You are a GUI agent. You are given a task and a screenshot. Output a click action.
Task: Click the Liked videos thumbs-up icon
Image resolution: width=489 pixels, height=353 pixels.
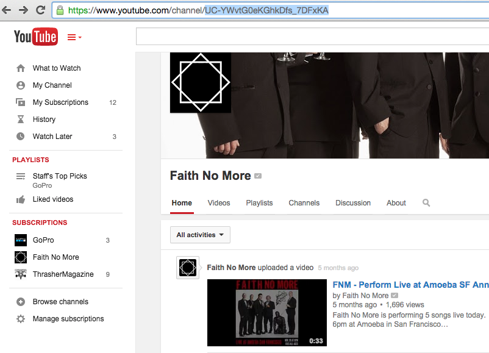tap(21, 199)
